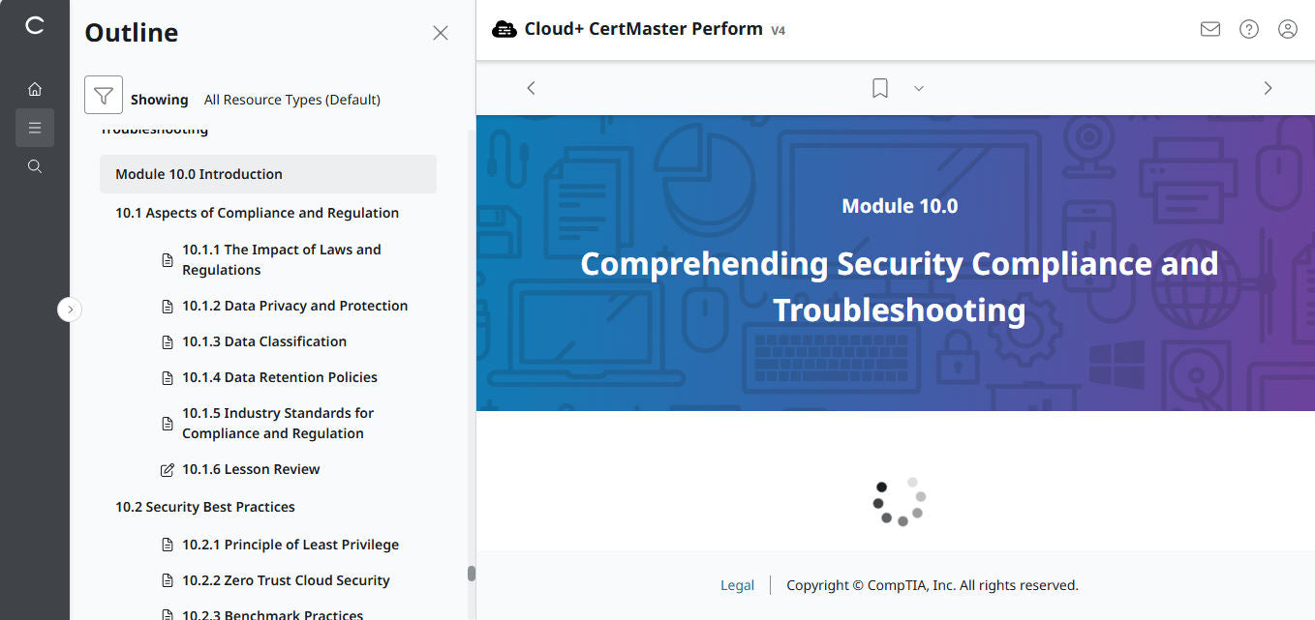
Task: Click the Legal link in the footer
Action: click(x=737, y=584)
